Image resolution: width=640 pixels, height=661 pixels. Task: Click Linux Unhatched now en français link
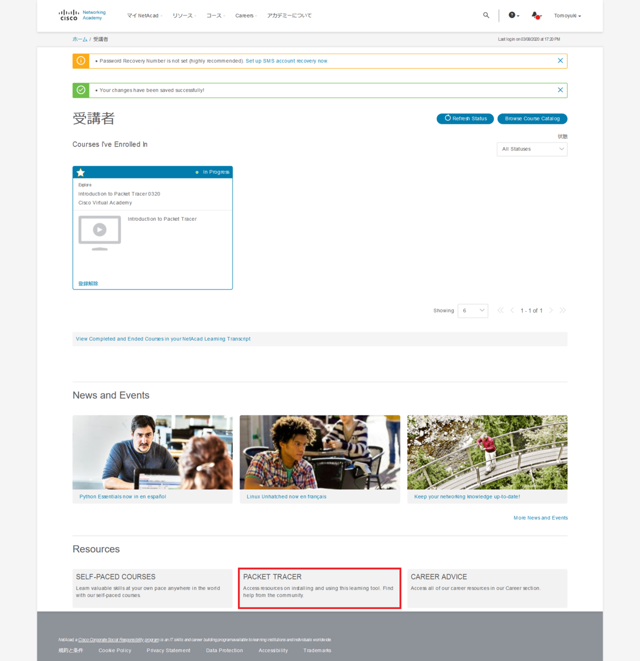click(x=286, y=496)
